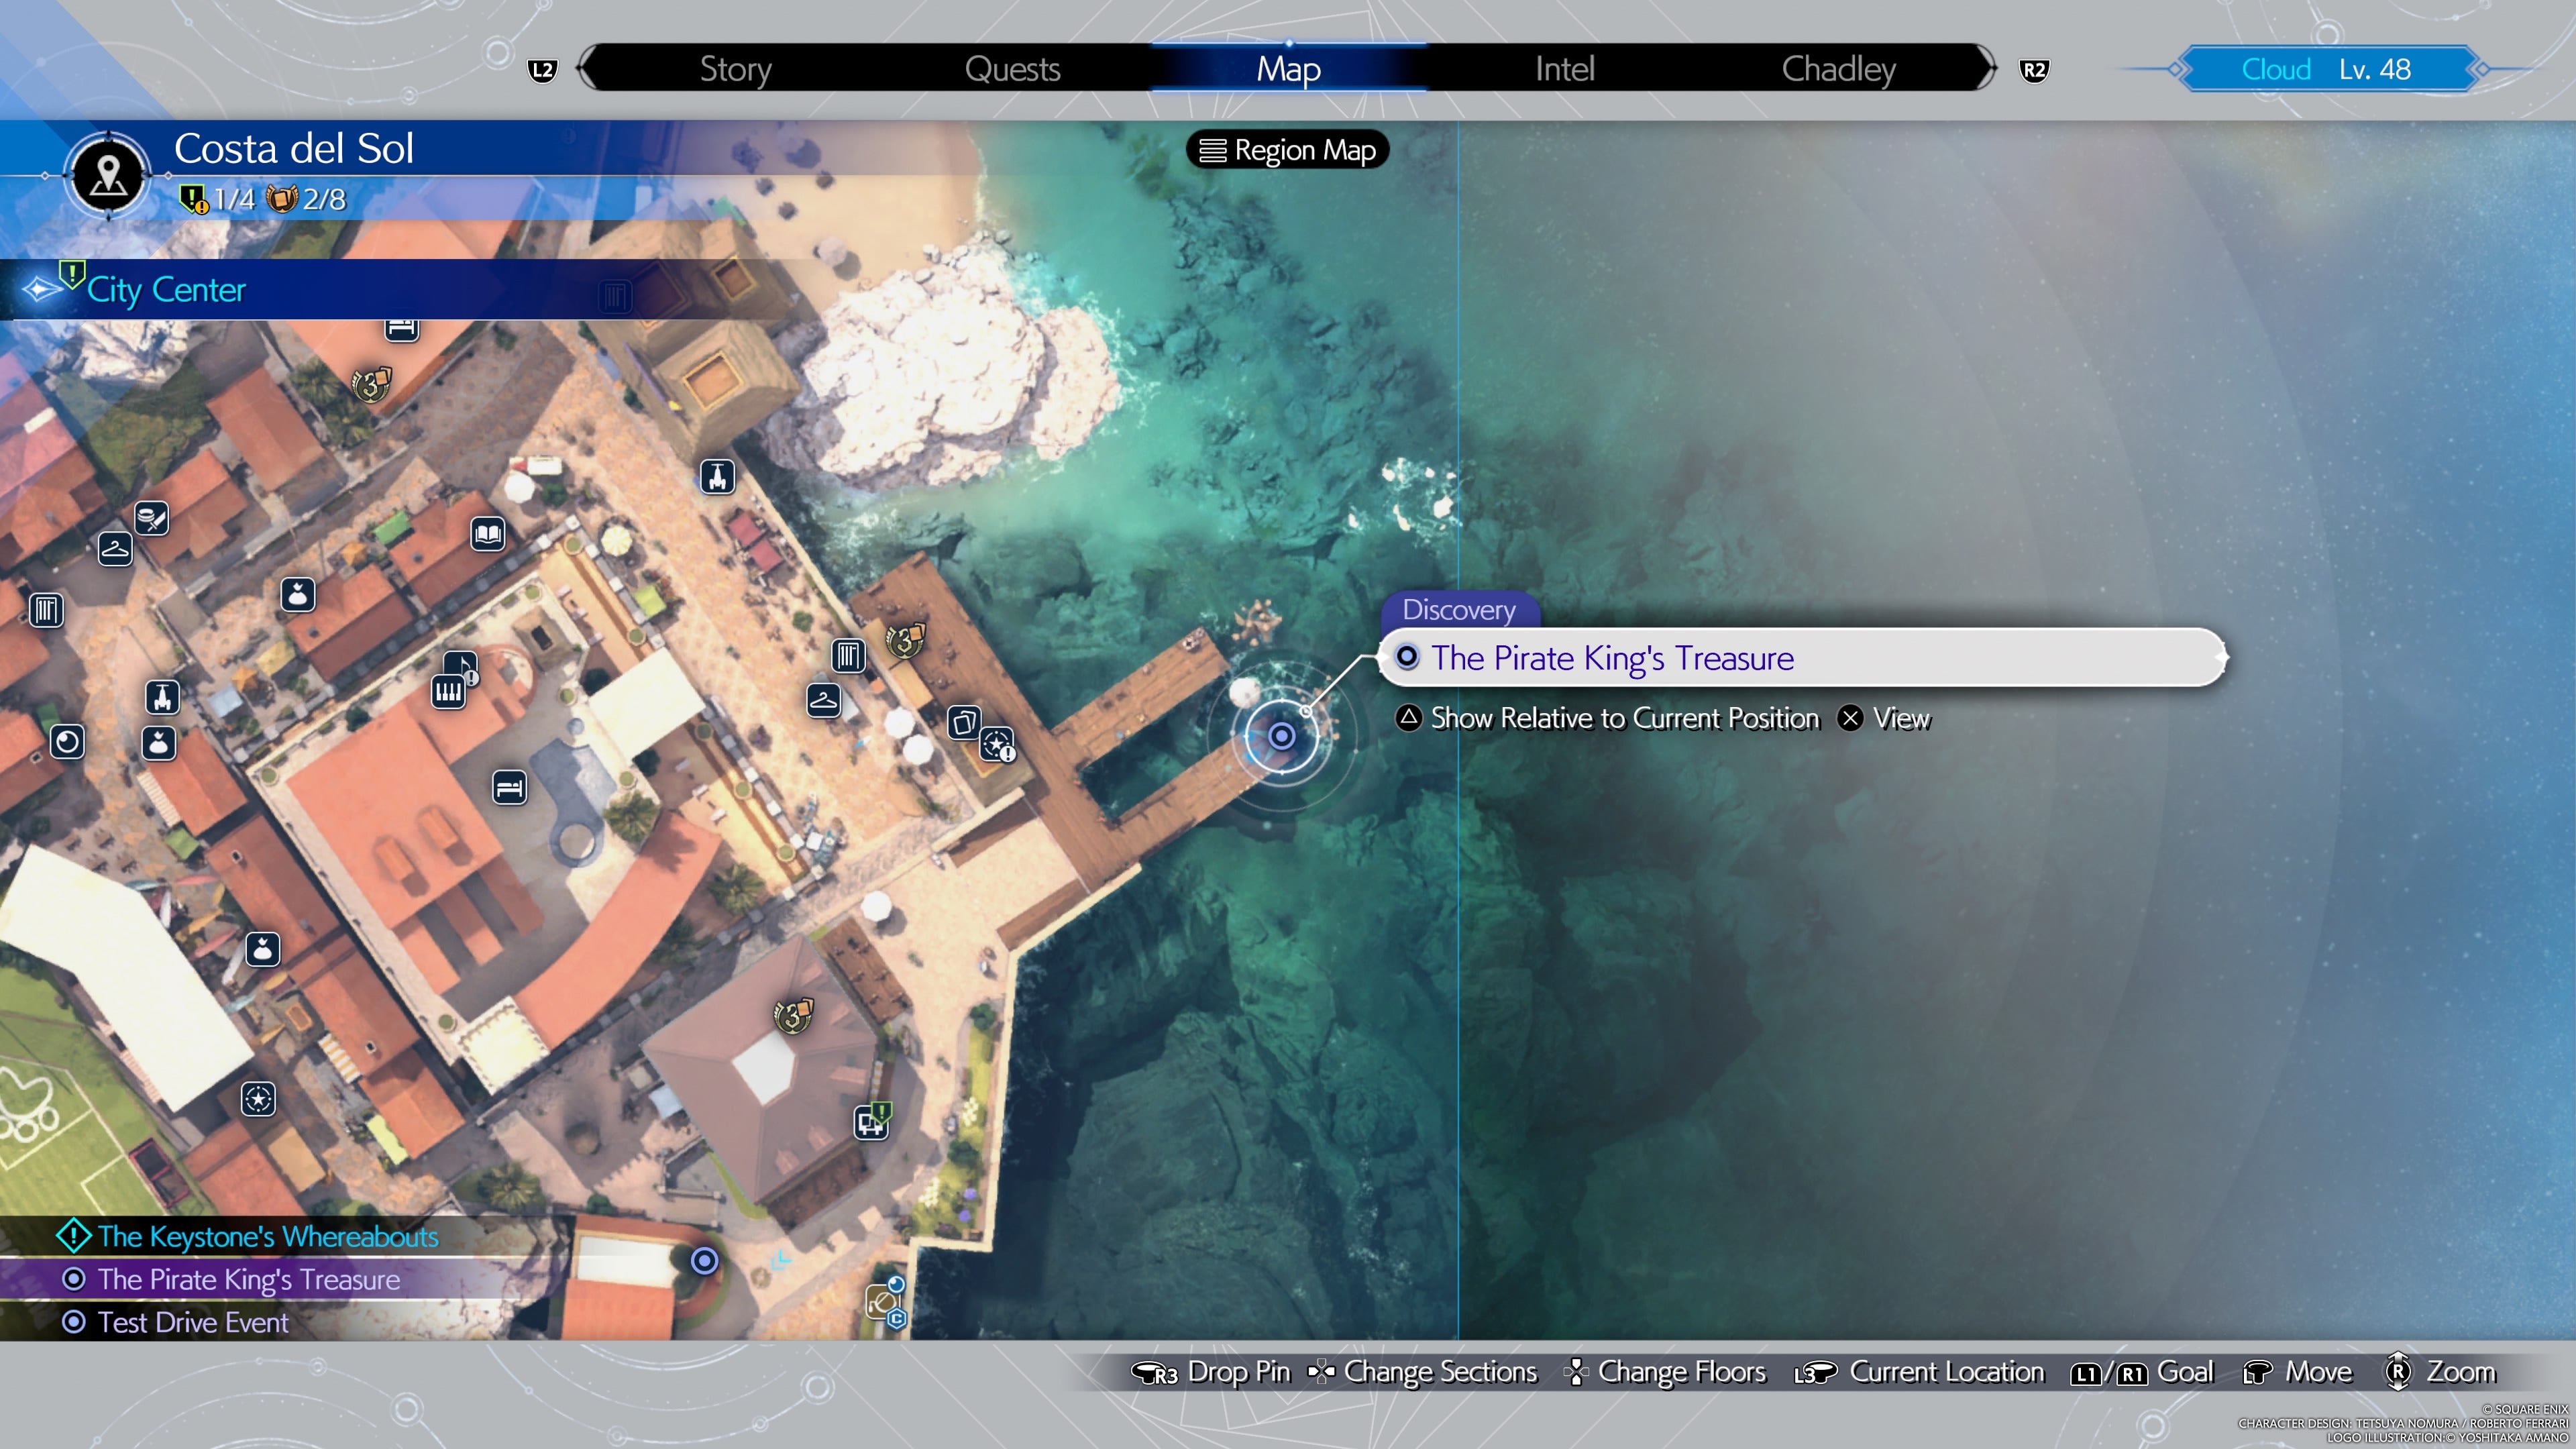
Task: Select Test Drive Event objective entry
Action: click(192, 1323)
